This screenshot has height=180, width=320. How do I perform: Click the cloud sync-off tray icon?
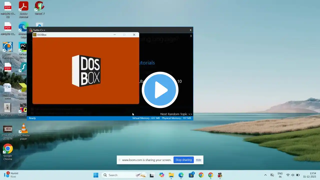click(272, 175)
